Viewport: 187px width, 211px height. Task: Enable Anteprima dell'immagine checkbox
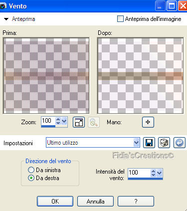tap(120, 19)
